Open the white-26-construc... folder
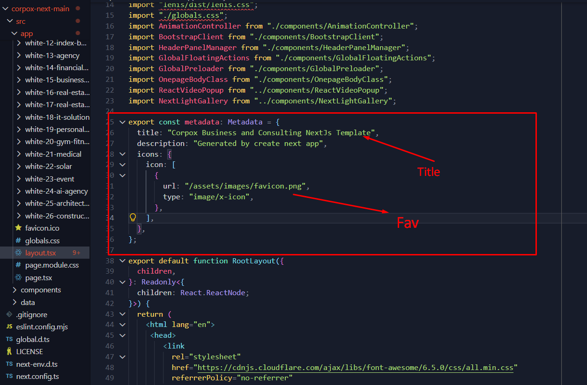The width and height of the screenshot is (587, 385). click(57, 216)
